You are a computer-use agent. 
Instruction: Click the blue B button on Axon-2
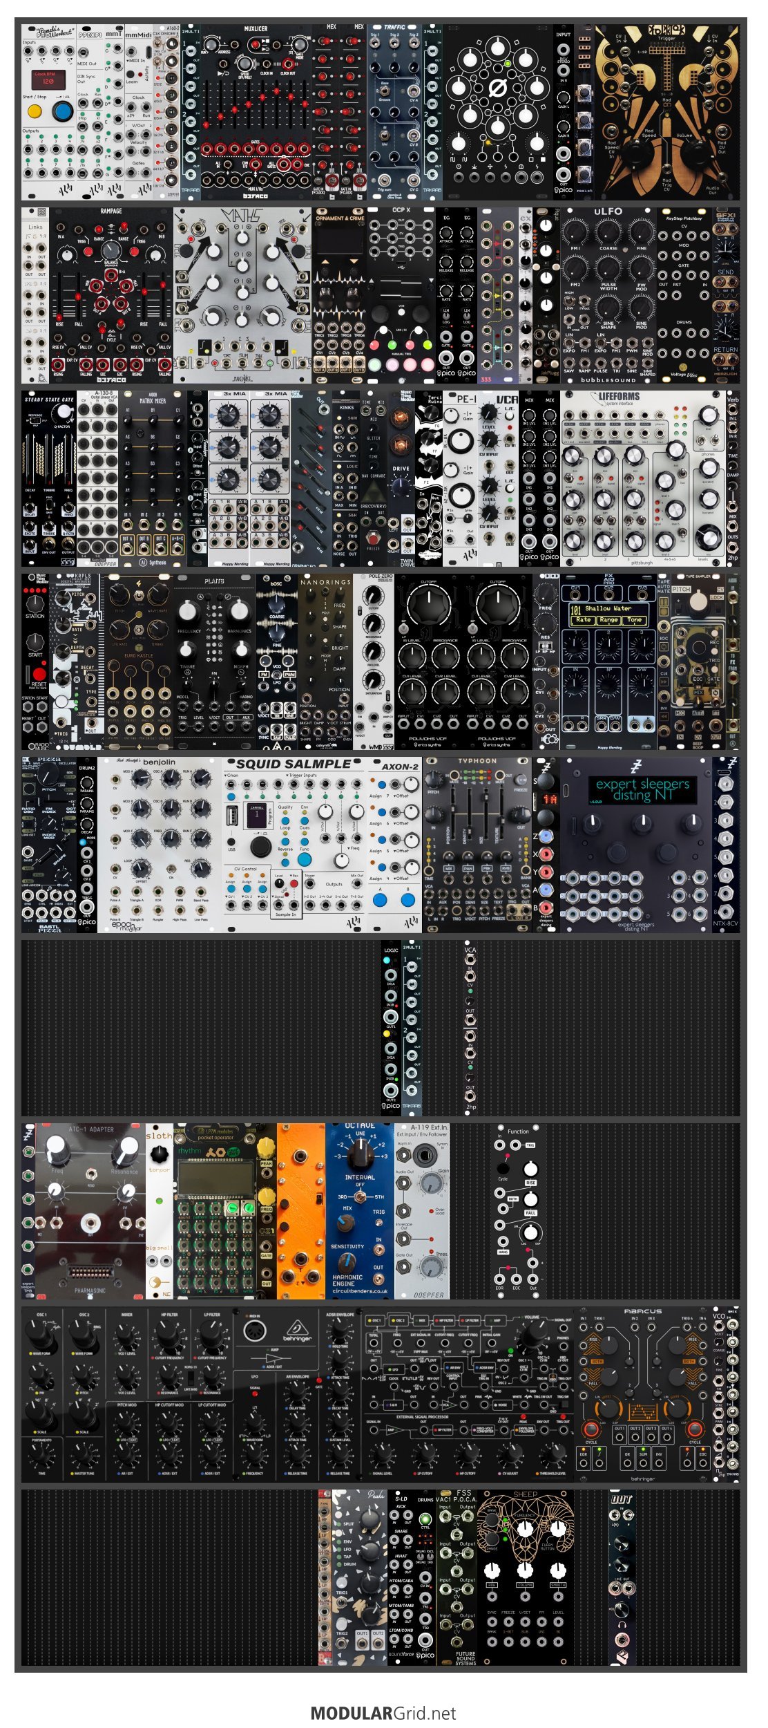pos(408,900)
